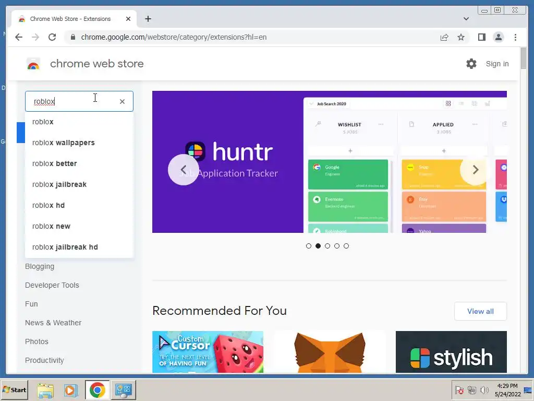Open Windows Explorer from taskbar
534x401 pixels.
[x=45, y=390]
